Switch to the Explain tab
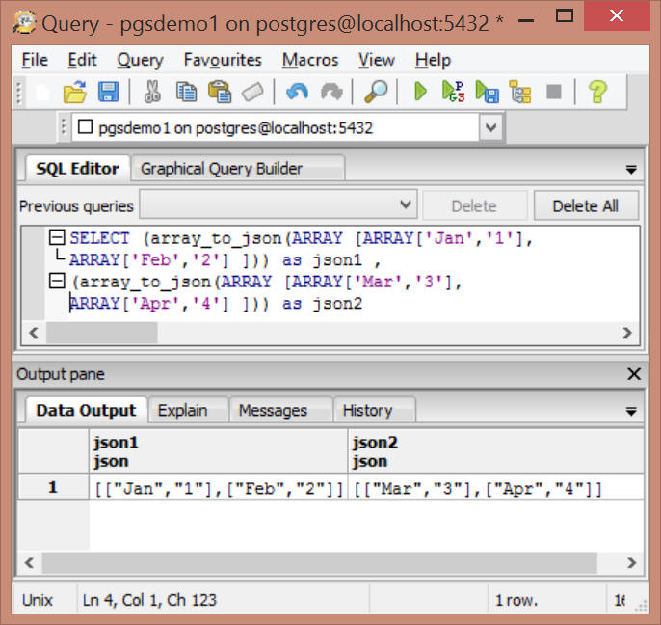The height and width of the screenshot is (625, 661). (189, 410)
